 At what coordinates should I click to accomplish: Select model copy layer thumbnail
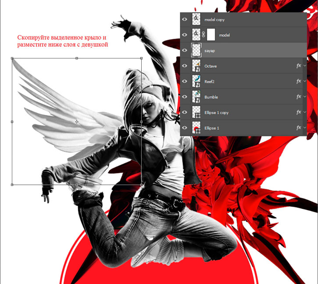click(196, 19)
